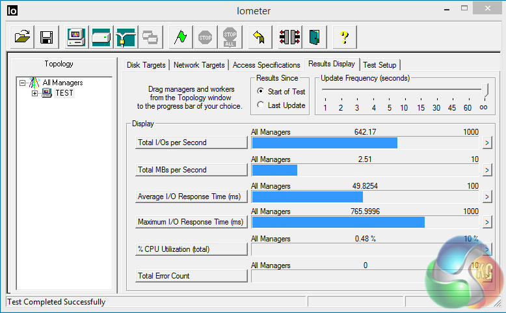The height and width of the screenshot is (313, 506).
Task: Save test configuration with the floppy disk icon
Action: pos(46,37)
